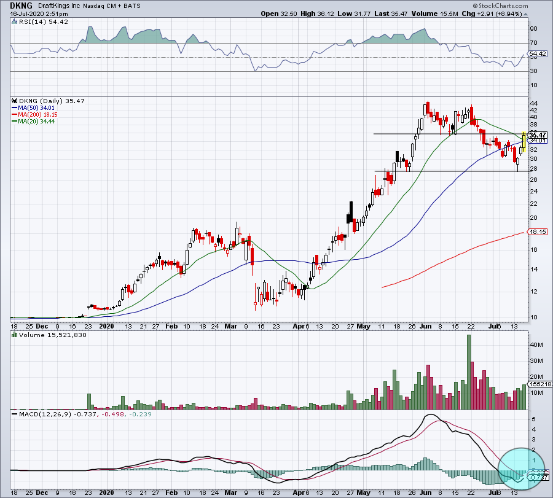Click the 40M level on the volume axis
This screenshot has height=498, width=553.
pos(536,344)
